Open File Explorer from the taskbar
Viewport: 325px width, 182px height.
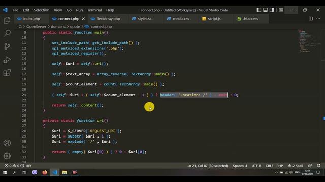pos(64,172)
